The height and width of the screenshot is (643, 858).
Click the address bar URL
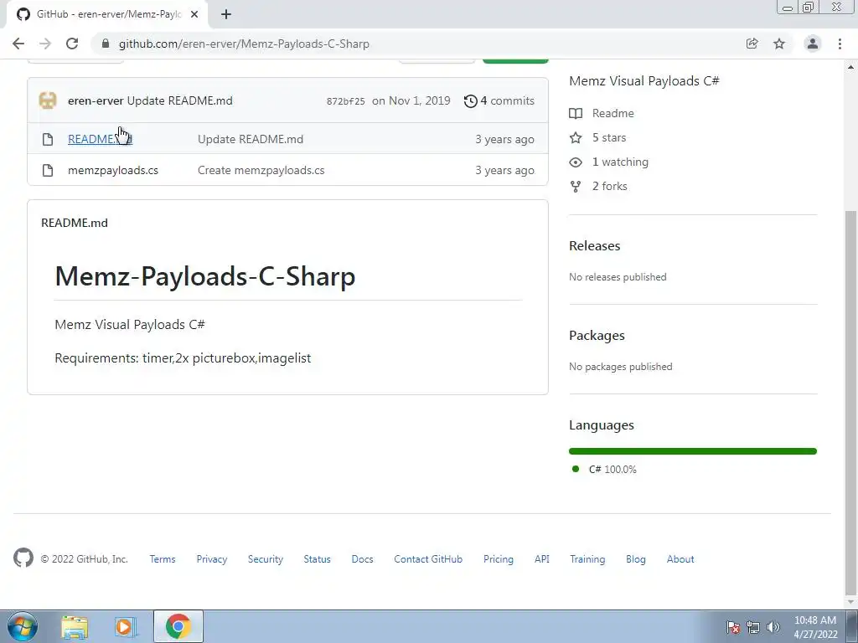point(244,44)
